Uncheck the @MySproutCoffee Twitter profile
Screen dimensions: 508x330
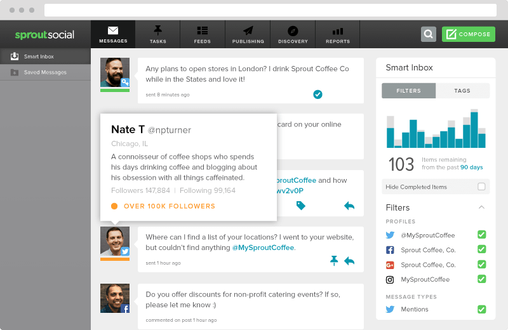point(482,234)
